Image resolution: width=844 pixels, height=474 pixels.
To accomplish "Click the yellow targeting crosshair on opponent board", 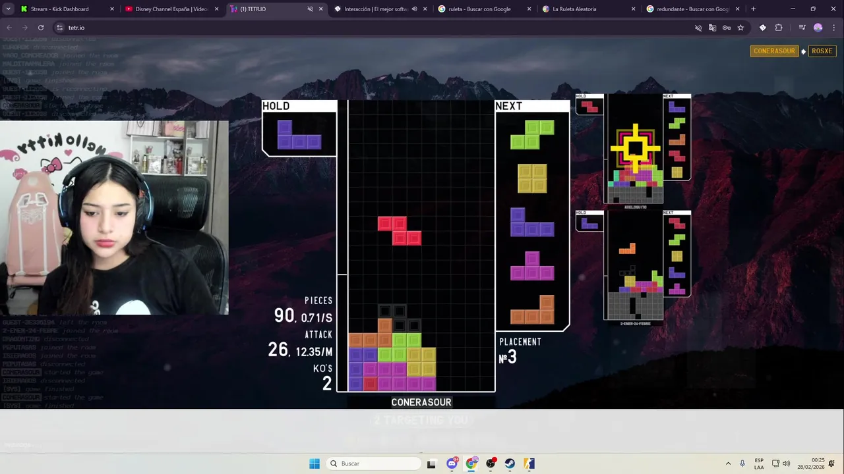I will coord(636,148).
